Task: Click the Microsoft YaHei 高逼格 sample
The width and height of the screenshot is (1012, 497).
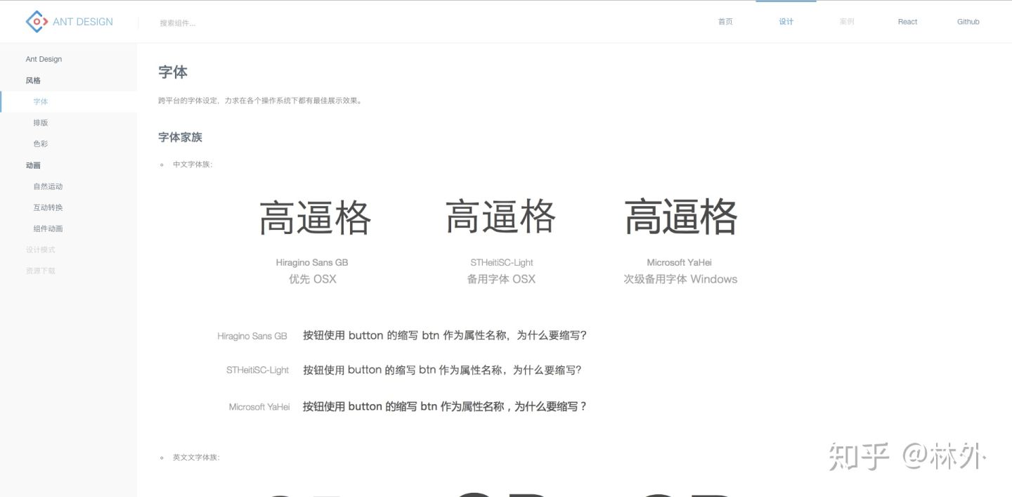Action: (681, 217)
